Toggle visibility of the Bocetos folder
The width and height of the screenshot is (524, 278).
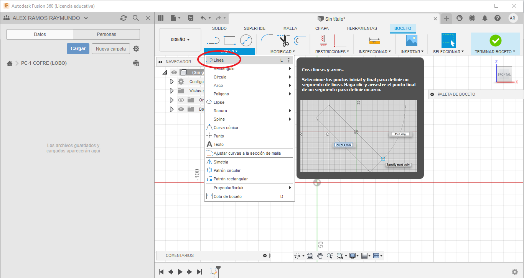tap(181, 109)
